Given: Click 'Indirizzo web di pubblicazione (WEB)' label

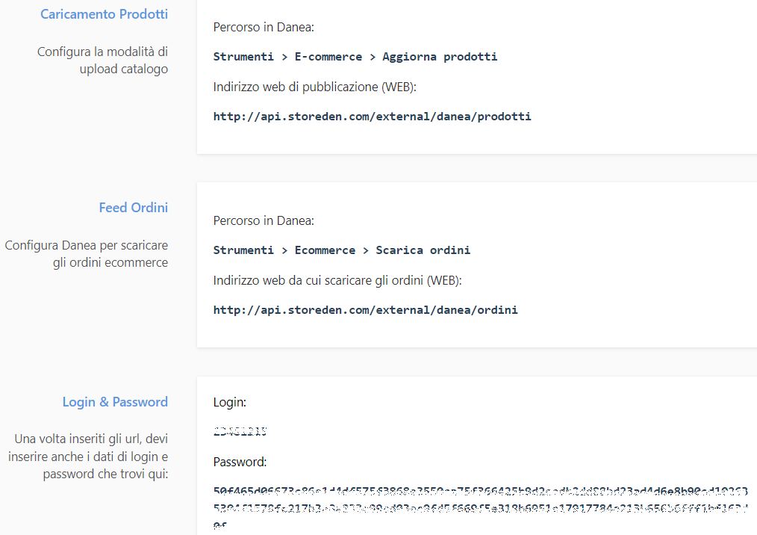Looking at the screenshot, I should tap(314, 87).
